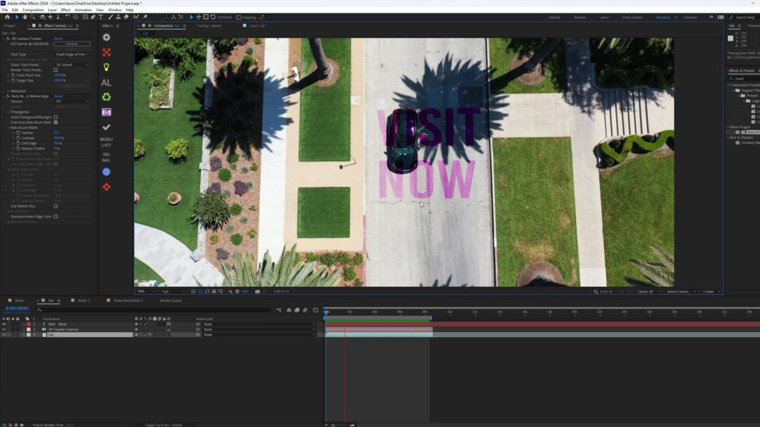760x427 pixels.
Task: Switch to the Project panel tab
Action: (x=9, y=26)
